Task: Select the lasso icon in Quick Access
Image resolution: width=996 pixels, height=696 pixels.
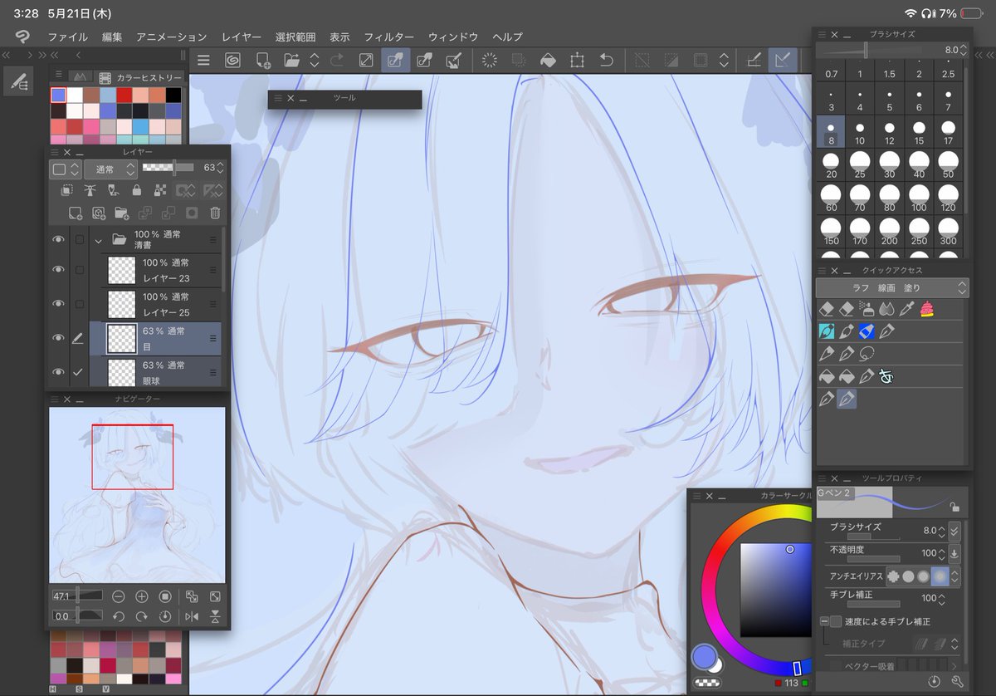Action: coord(867,354)
